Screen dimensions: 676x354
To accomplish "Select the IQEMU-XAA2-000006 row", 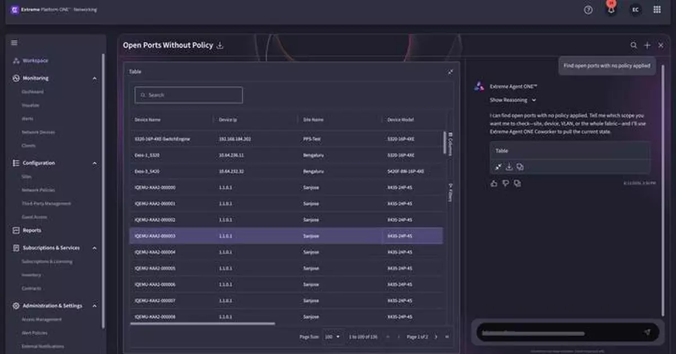I will [x=286, y=285].
